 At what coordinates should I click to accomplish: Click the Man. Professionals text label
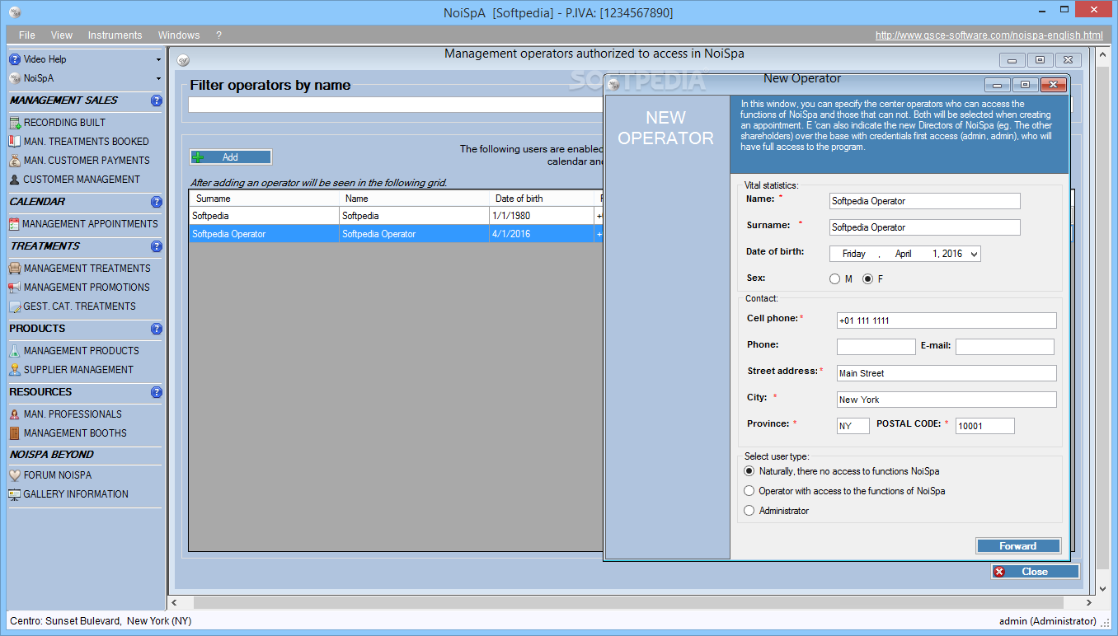(x=73, y=414)
